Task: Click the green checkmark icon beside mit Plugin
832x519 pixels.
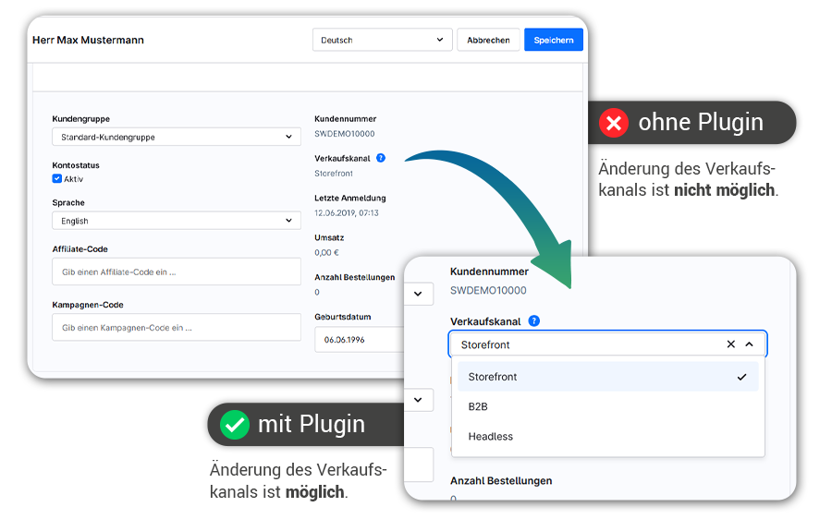Action: (x=235, y=425)
